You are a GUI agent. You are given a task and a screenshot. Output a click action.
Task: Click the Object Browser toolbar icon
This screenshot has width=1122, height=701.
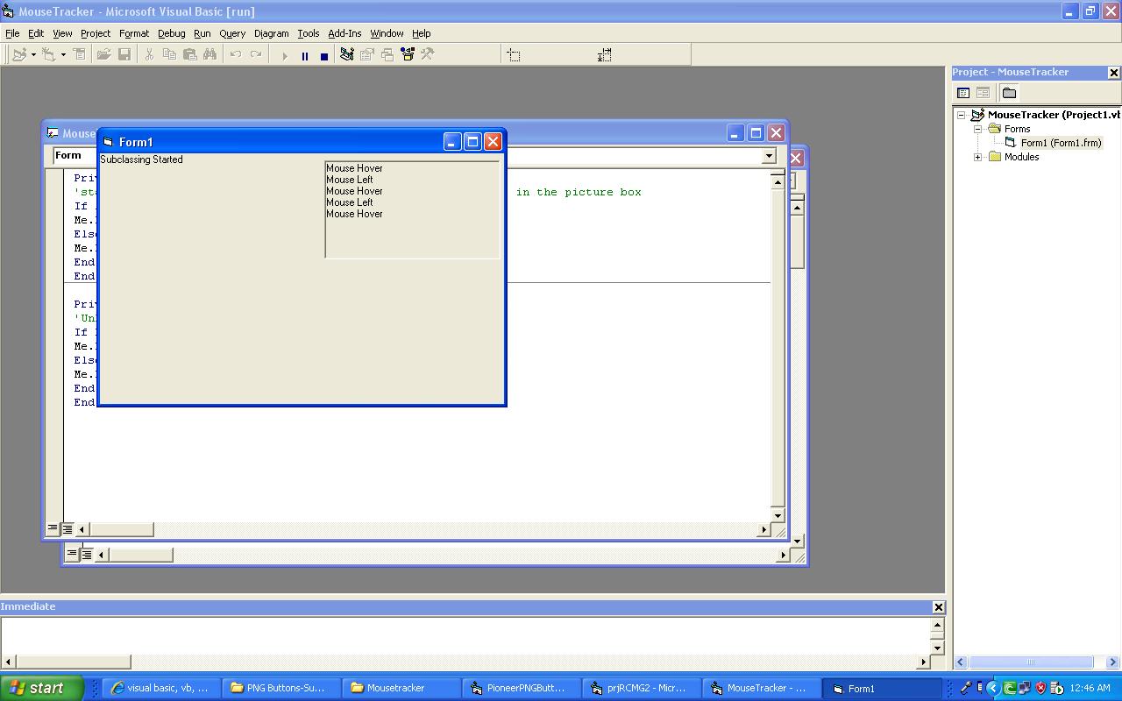click(408, 54)
